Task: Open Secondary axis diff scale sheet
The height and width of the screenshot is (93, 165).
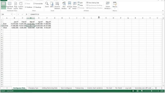Action: coord(143,88)
